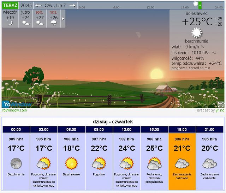
Task: Go to previous day with left arrow
Action: click(38, 6)
